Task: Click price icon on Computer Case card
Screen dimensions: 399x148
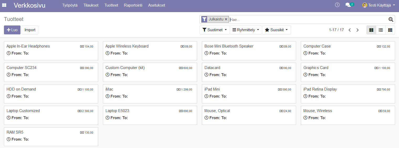Action: coord(379,46)
